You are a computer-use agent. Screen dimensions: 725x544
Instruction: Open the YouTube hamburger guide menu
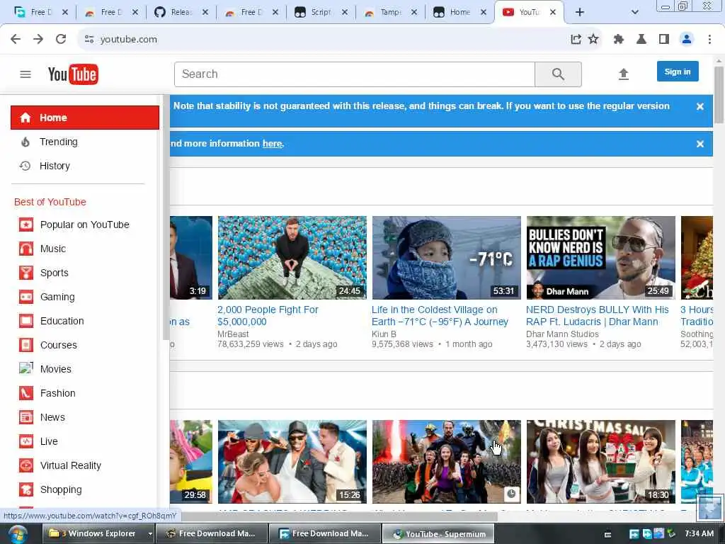tap(25, 74)
